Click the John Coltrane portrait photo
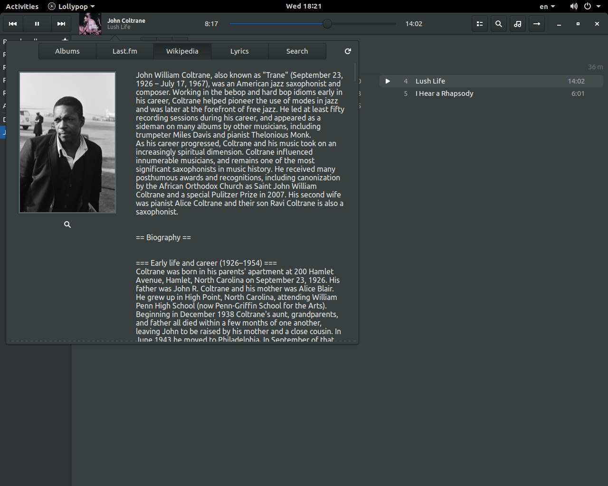Viewport: 608px width, 486px height. pyautogui.click(x=67, y=142)
